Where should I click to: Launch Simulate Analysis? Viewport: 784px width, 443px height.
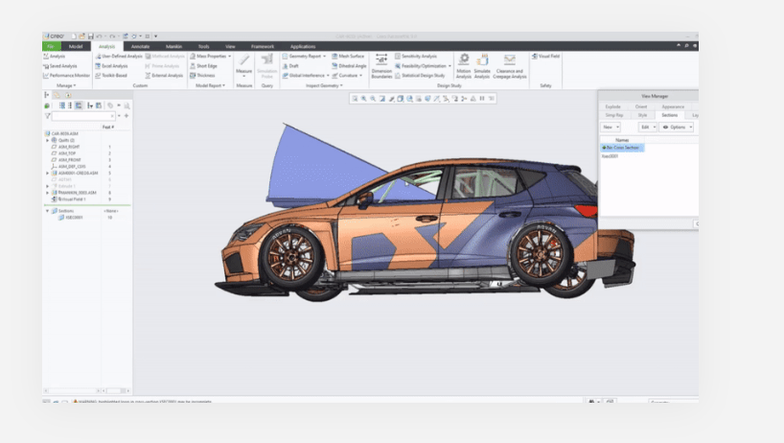[x=482, y=66]
